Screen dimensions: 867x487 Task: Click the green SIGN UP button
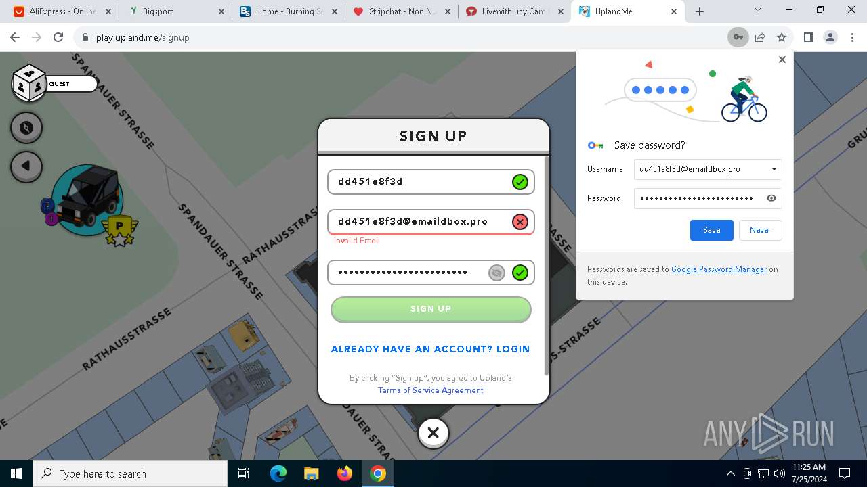(x=431, y=309)
